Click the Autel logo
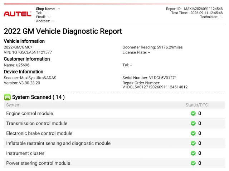The image size is (229, 171). pyautogui.click(x=18, y=14)
